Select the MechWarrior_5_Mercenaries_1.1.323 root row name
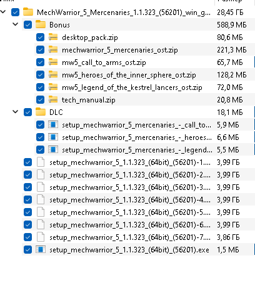255x303 pixels. [x=124, y=12]
